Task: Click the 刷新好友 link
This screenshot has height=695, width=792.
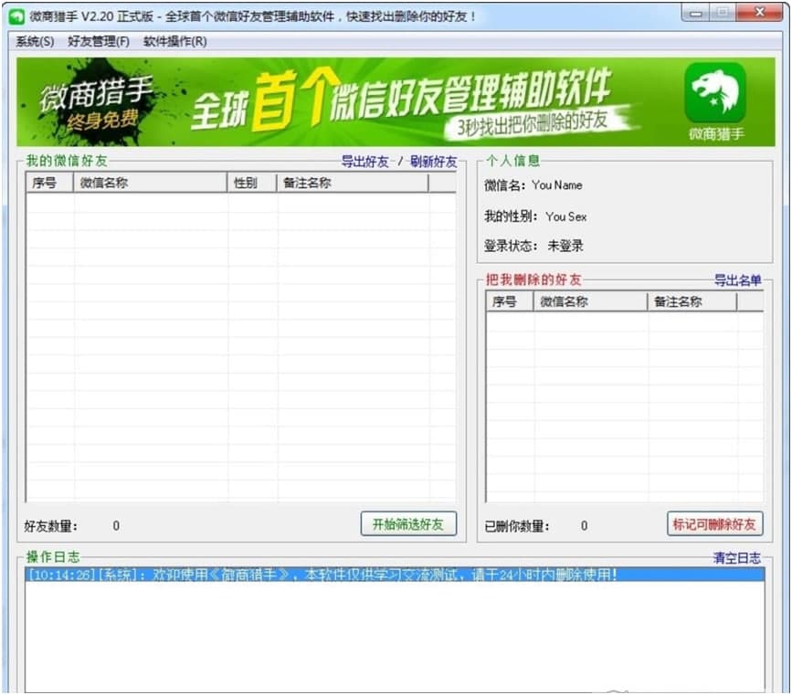Action: click(x=433, y=162)
